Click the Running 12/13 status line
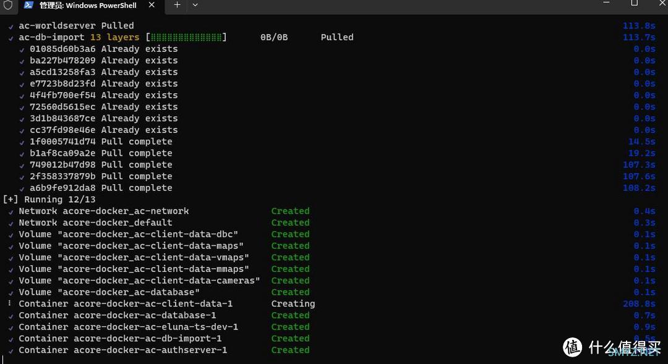This screenshot has width=668, height=364. [49, 199]
